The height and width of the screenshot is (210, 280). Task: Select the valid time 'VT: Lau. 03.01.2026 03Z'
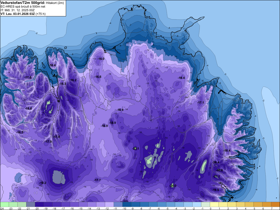18,14
